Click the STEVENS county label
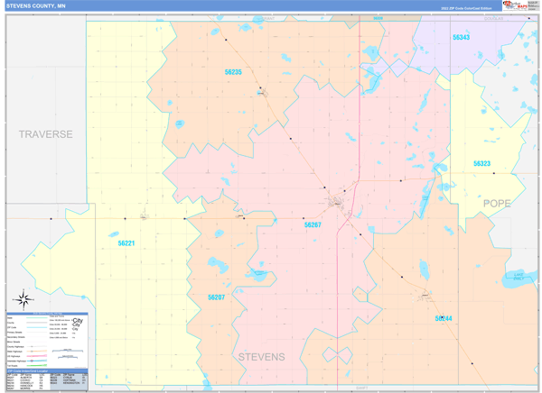The width and height of the screenshot is (542, 393). 261,356
